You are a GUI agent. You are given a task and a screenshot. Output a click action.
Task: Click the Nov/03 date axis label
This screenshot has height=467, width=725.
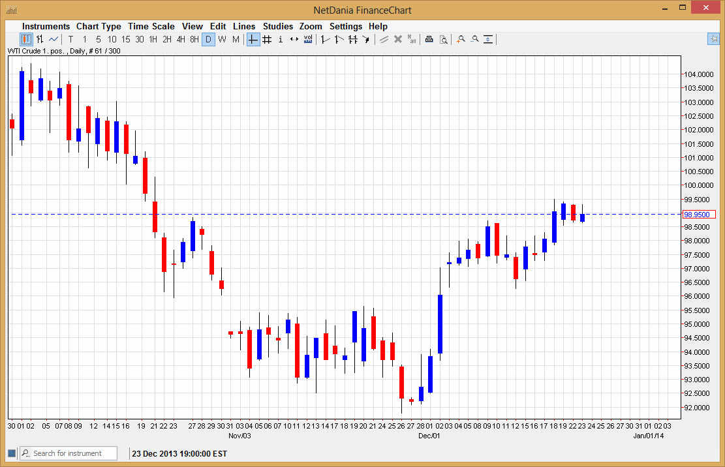click(239, 436)
